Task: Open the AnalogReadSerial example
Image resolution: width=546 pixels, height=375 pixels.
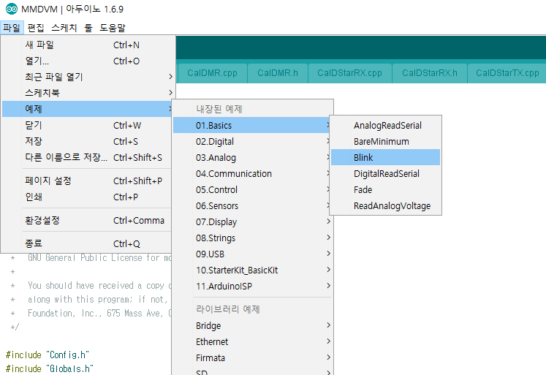Action: [385, 125]
